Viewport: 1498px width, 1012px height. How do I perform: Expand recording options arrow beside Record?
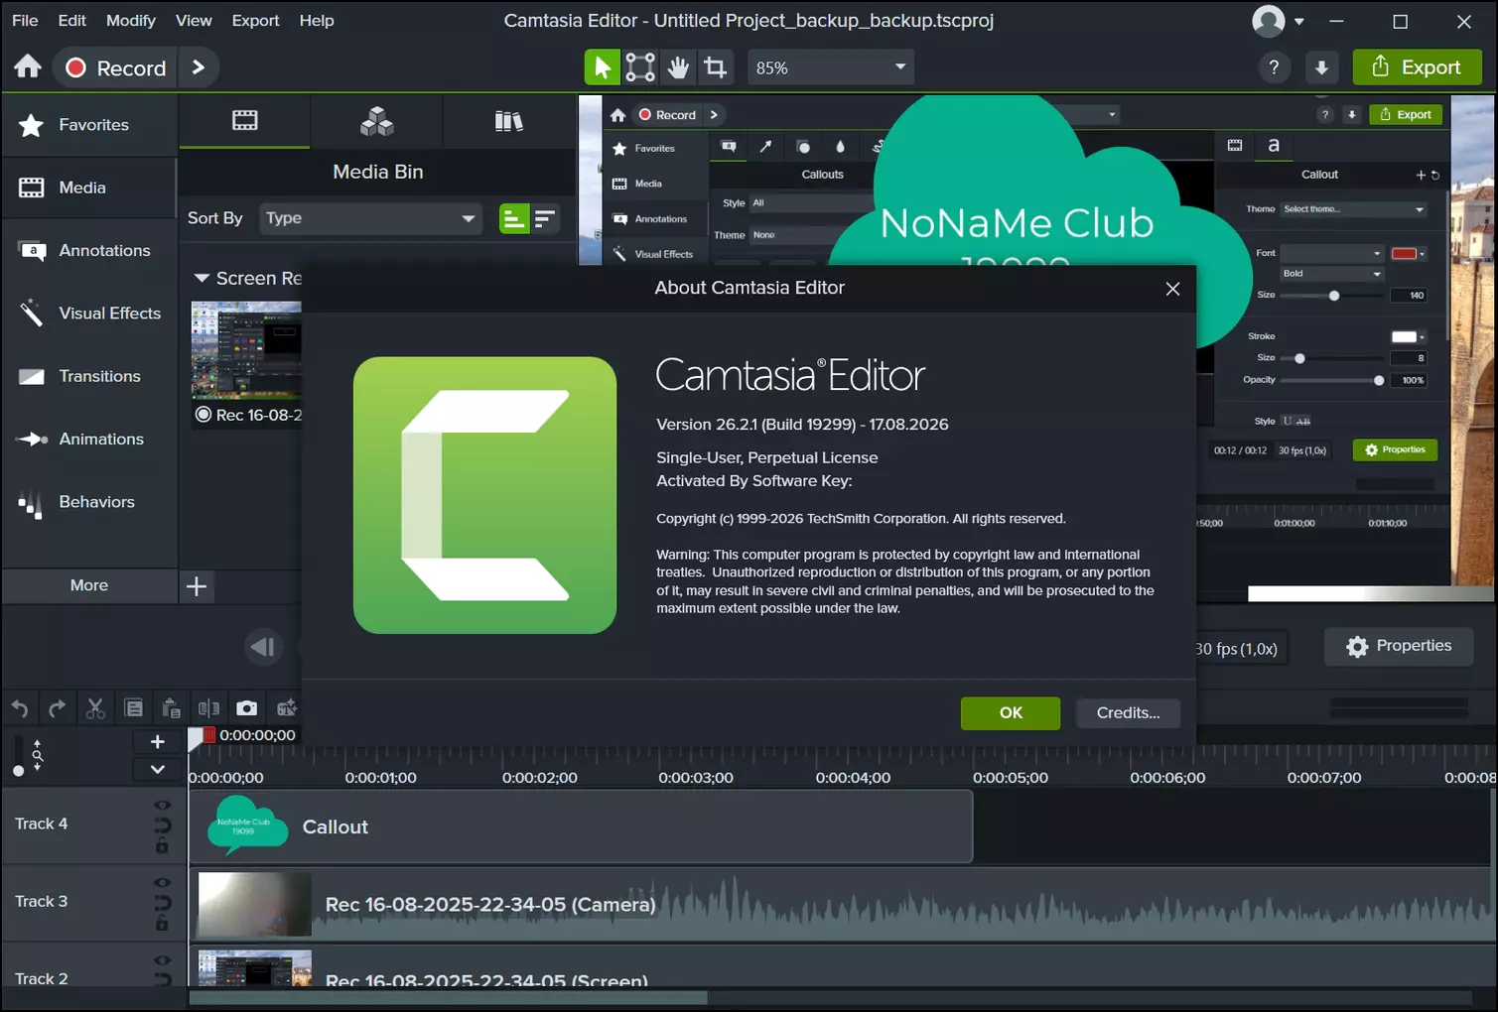tap(199, 67)
